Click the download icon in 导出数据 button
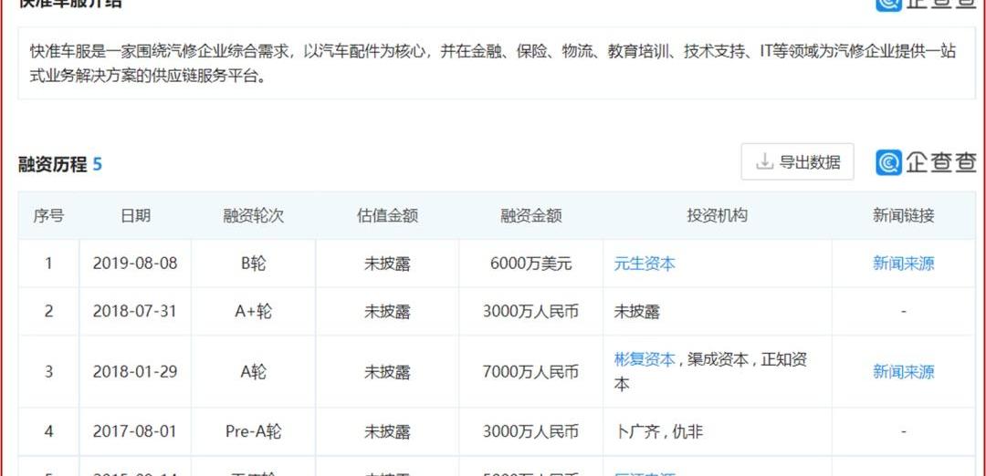The image size is (986, 476). (764, 162)
